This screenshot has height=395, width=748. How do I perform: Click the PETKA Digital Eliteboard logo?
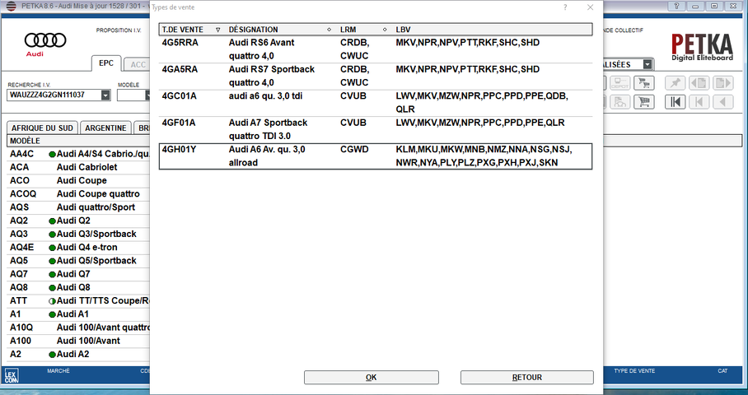[702, 47]
